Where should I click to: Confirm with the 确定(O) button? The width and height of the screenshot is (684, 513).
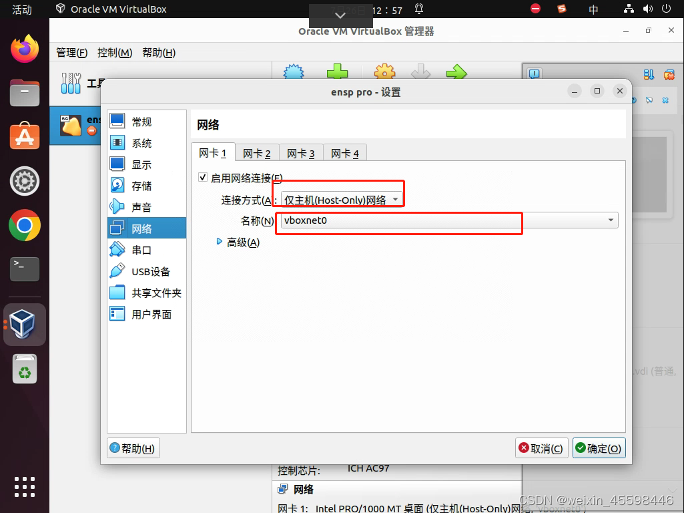[x=599, y=448]
